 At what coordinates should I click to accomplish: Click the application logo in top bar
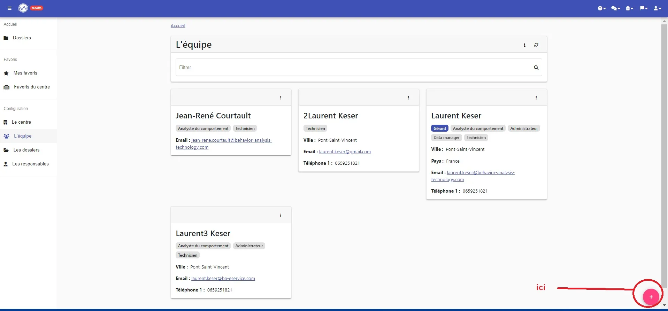click(23, 8)
